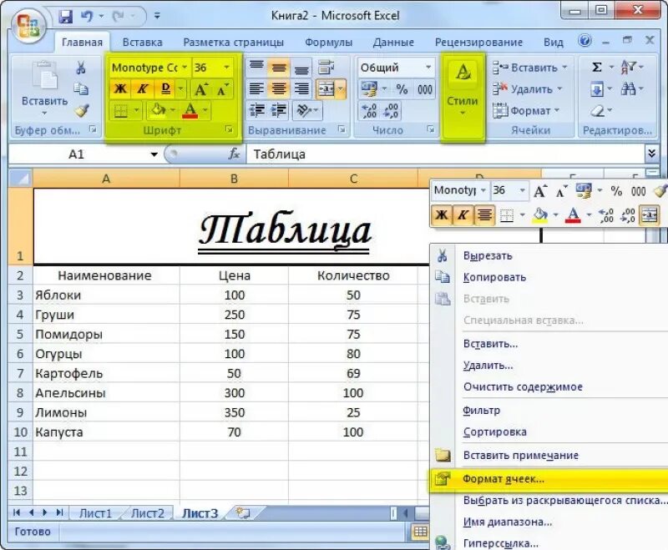
Task: Expand the Стили styles gallery
Action: point(463,96)
